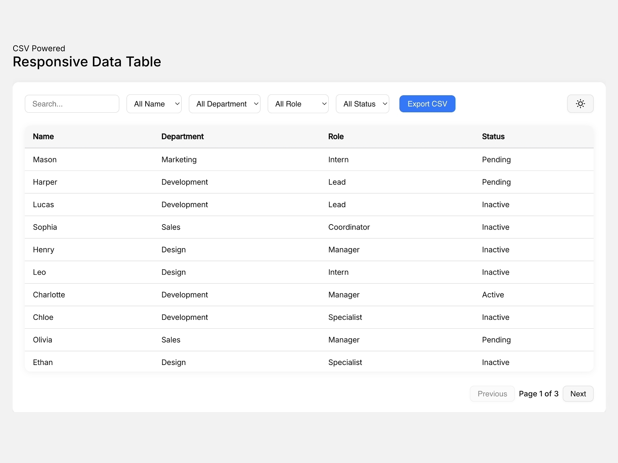This screenshot has width=618, height=463.
Task: Click the Previous page button
Action: click(492, 394)
